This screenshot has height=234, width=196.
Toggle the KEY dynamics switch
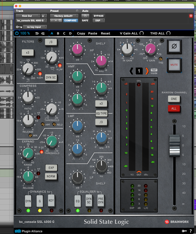51,201
